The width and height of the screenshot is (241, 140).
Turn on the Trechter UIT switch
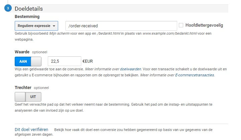tap(28, 97)
